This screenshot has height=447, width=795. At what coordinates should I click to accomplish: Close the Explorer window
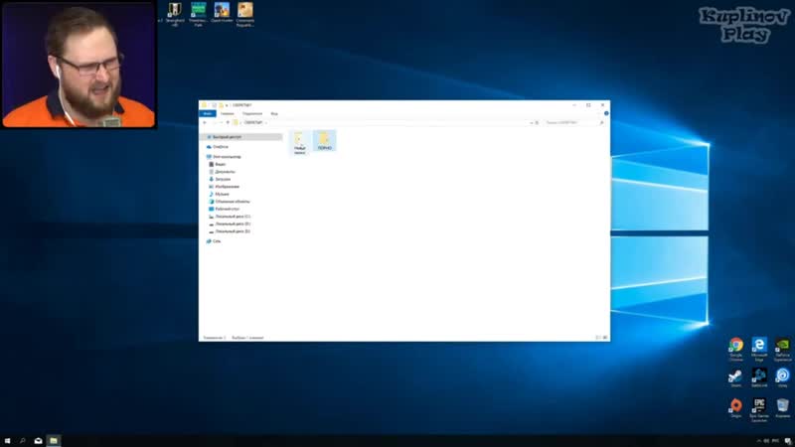602,105
